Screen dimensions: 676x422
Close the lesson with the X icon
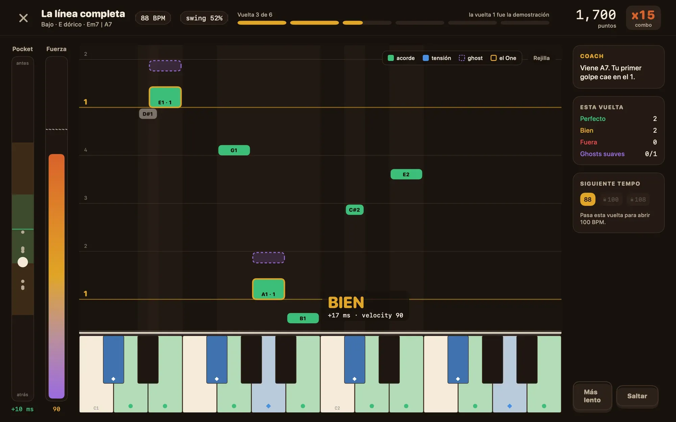click(x=23, y=18)
